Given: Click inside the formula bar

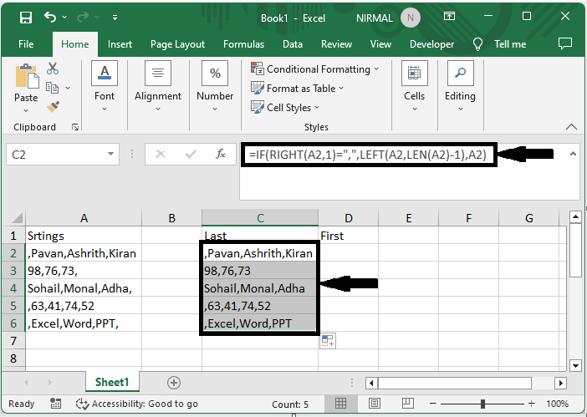Looking at the screenshot, I should [x=368, y=155].
